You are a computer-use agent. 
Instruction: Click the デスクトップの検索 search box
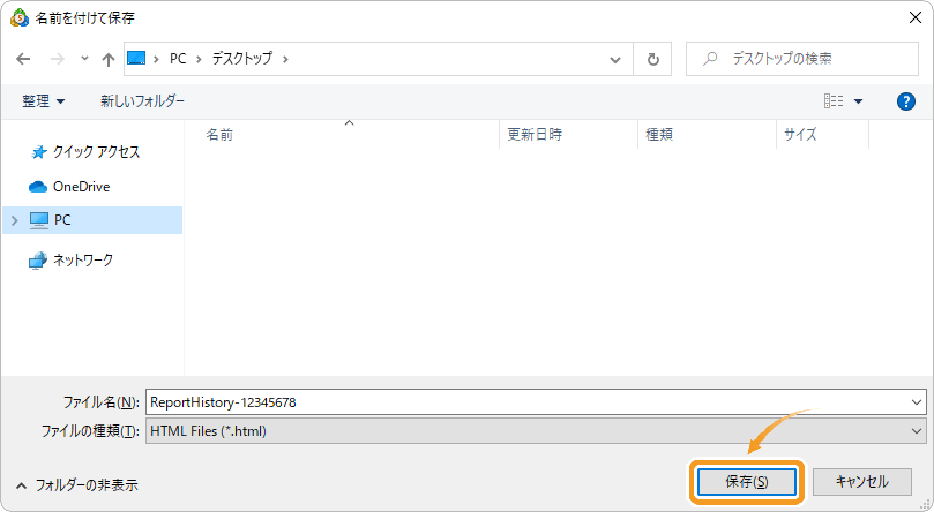pos(802,59)
